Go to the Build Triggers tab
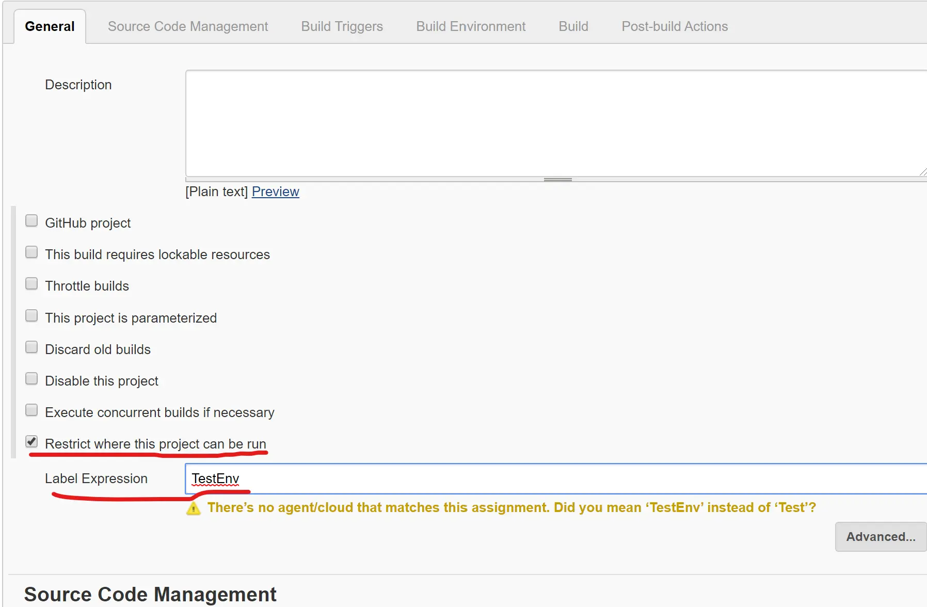927x607 pixels. pyautogui.click(x=342, y=26)
